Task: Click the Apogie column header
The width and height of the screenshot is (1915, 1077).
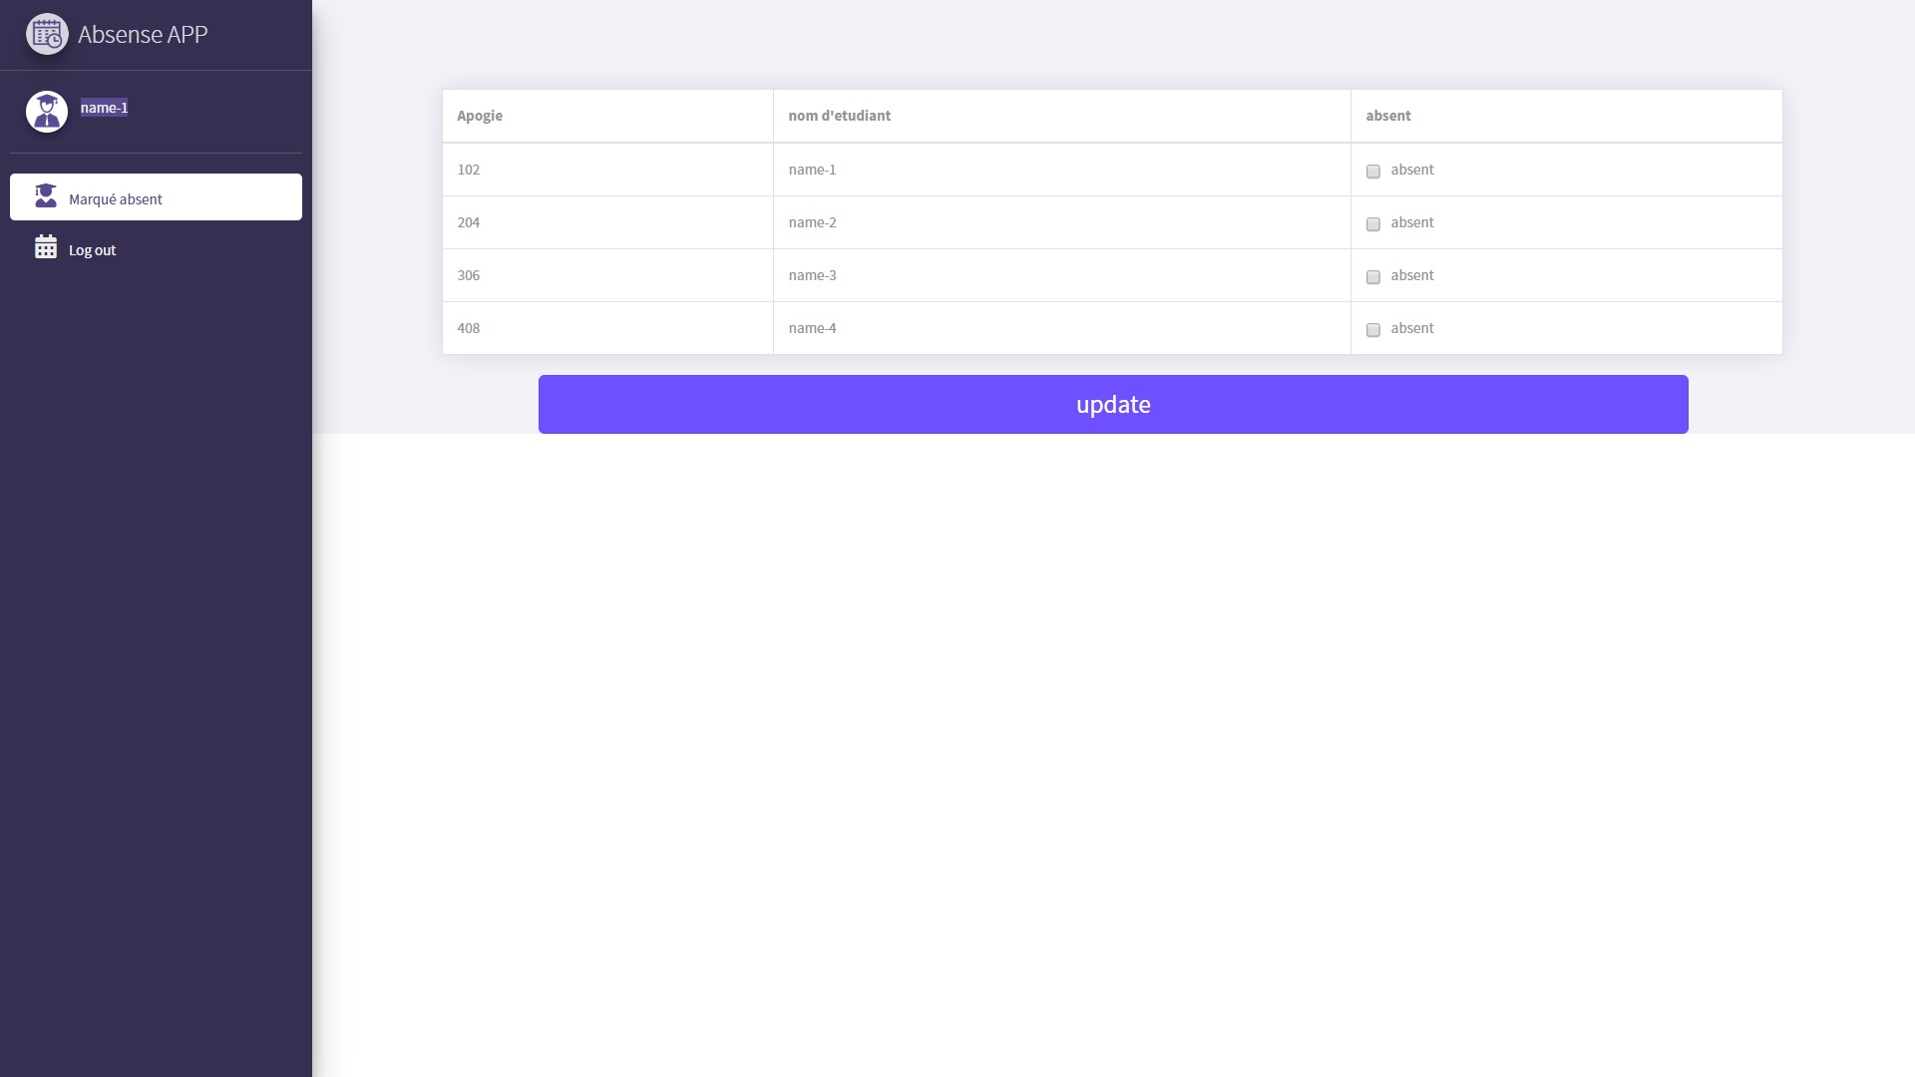Action: point(480,116)
